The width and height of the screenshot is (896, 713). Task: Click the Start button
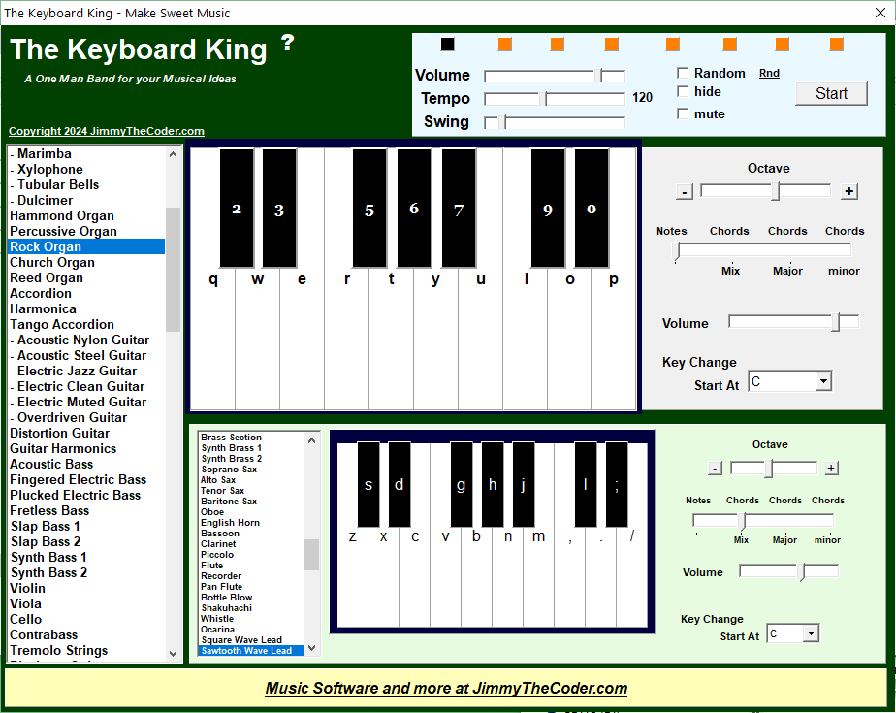coord(831,93)
